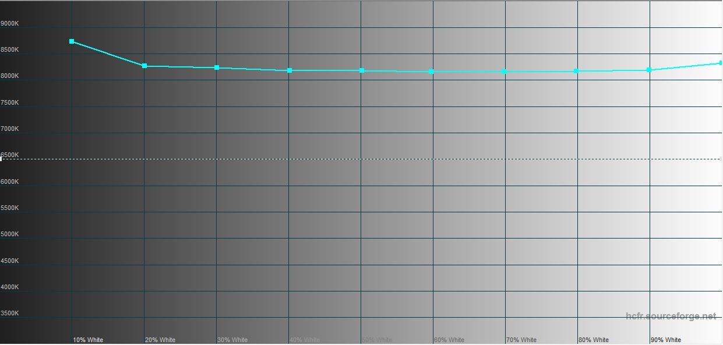Click the cyan marker at 30% White

click(x=217, y=67)
